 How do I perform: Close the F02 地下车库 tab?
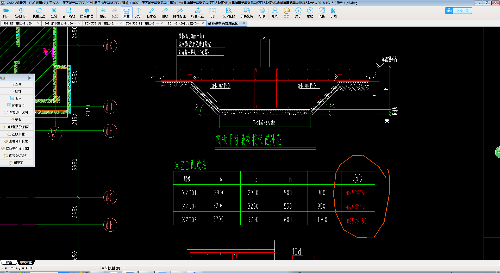79,23
